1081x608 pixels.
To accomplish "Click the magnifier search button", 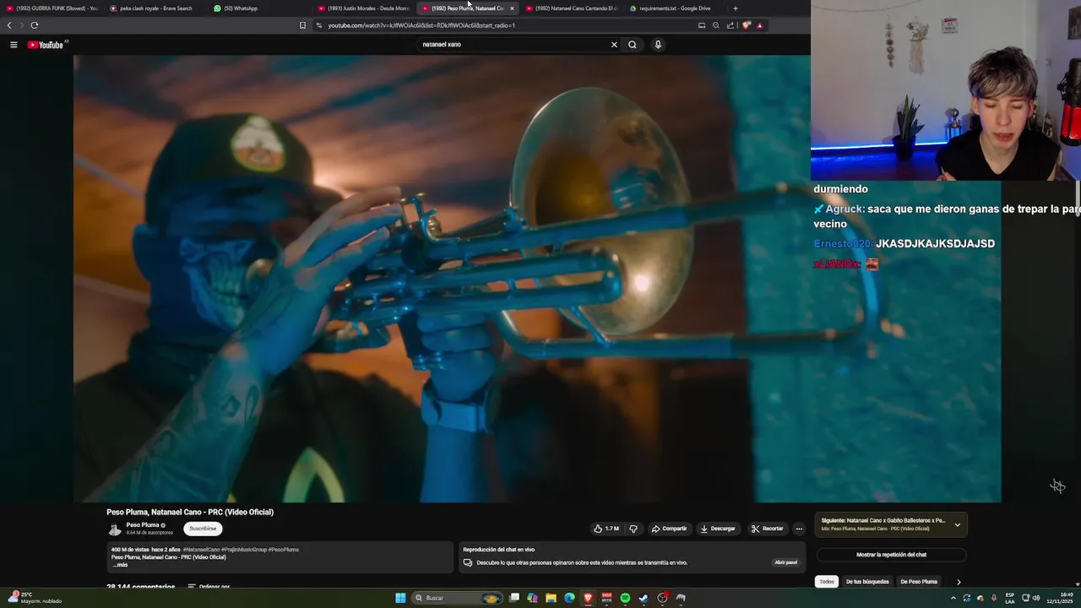I will 632,45.
